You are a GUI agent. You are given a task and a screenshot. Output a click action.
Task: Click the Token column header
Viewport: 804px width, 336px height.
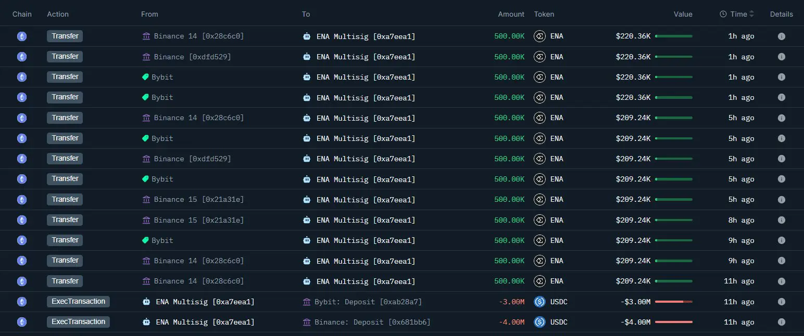coord(544,14)
